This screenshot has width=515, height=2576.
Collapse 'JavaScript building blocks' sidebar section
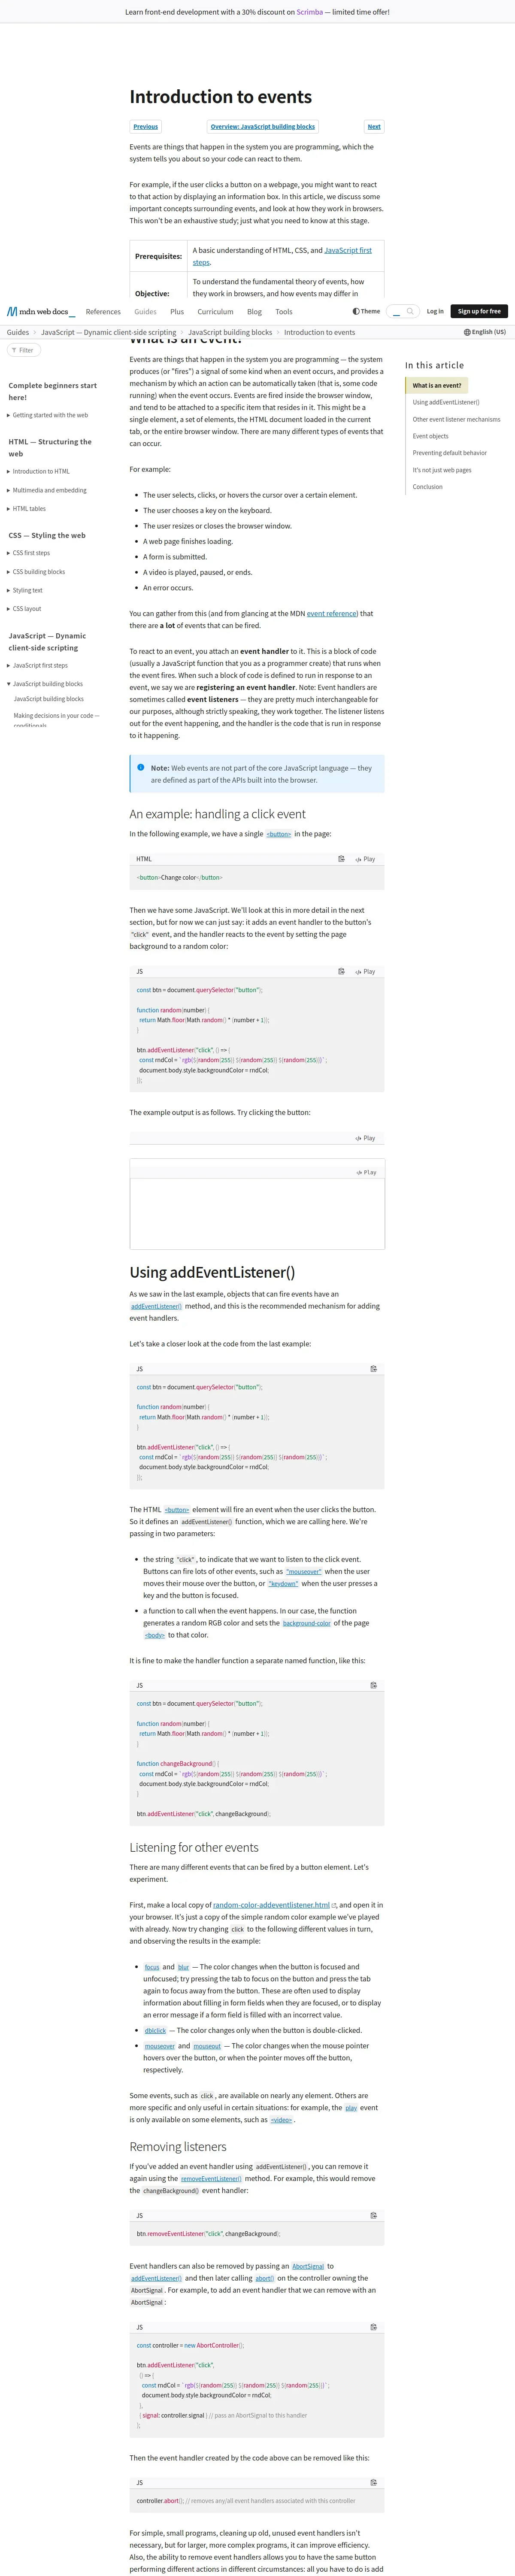pyautogui.click(x=45, y=684)
